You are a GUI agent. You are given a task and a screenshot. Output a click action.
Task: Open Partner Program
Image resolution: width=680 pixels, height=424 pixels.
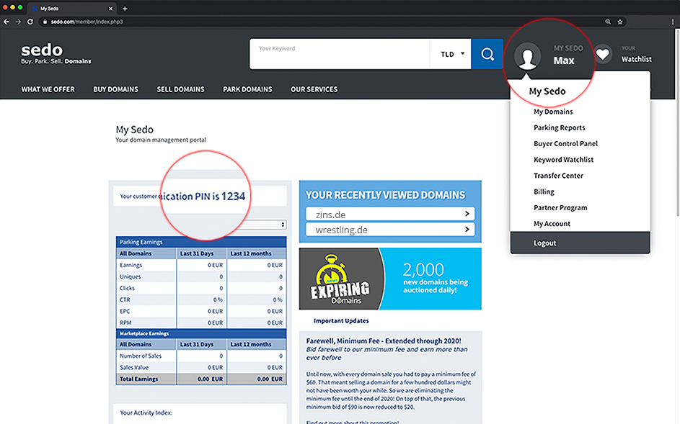click(560, 208)
